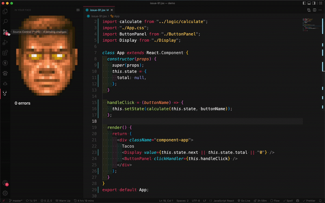Select the issue-91.jsx editor tab
This screenshot has height=203, width=325.
(x=99, y=10)
